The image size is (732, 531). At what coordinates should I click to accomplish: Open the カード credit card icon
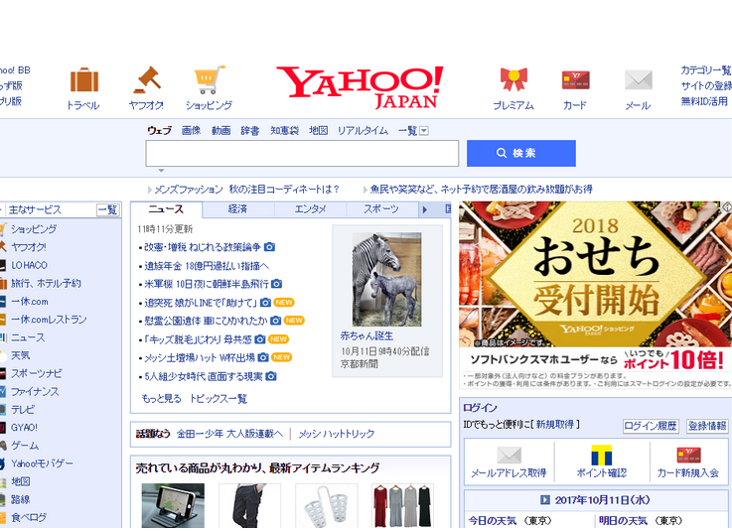click(575, 79)
